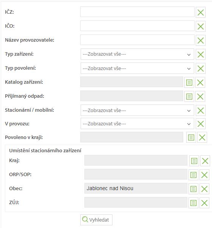Clear the Obec value Jablonec nad Nisou
This screenshot has height=228, width=212.
pyautogui.click(x=204, y=189)
